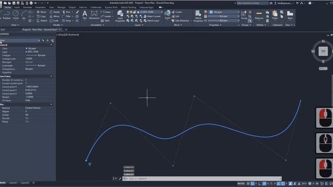333x187 pixels.
Task: Open object type dropdown in Properties palette
Action: (20, 41)
